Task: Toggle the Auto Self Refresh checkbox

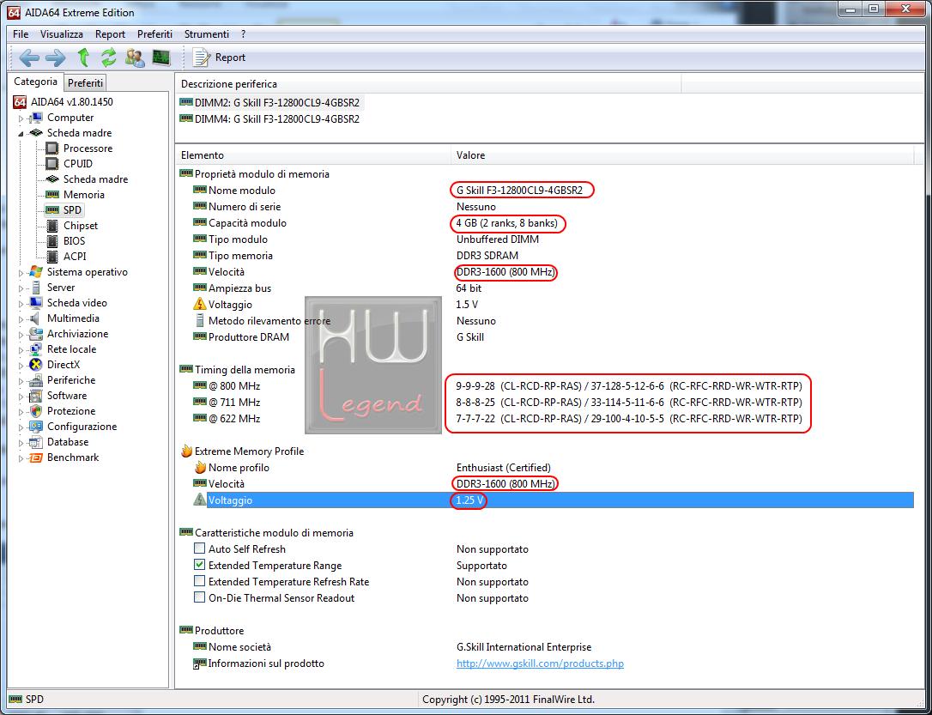Action: (200, 548)
